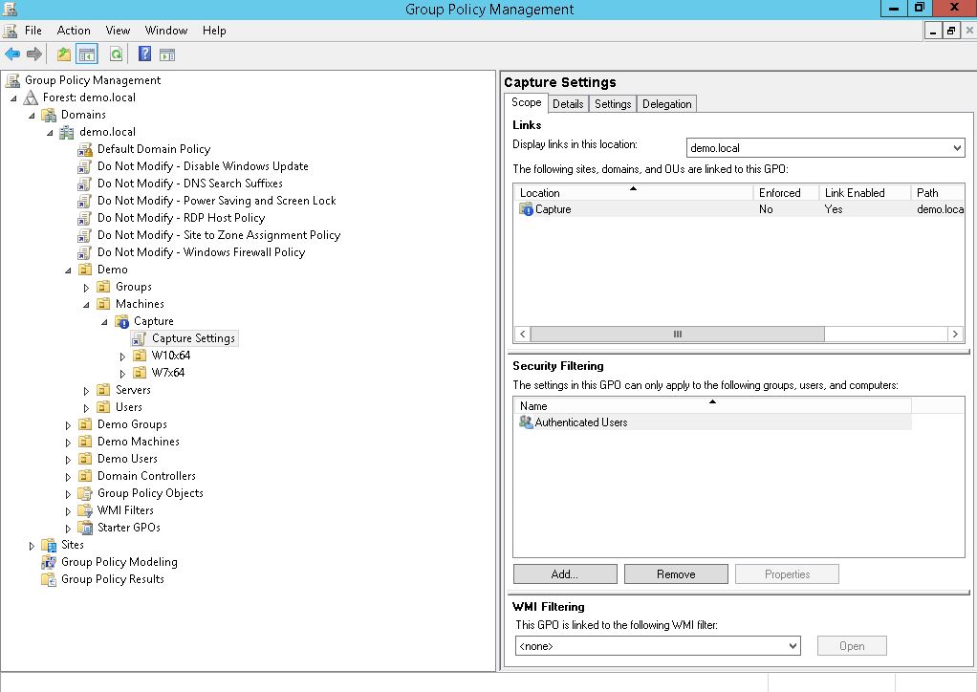Viewport: 977px width, 692px height.
Task: Click the Remove button
Action: click(x=676, y=574)
